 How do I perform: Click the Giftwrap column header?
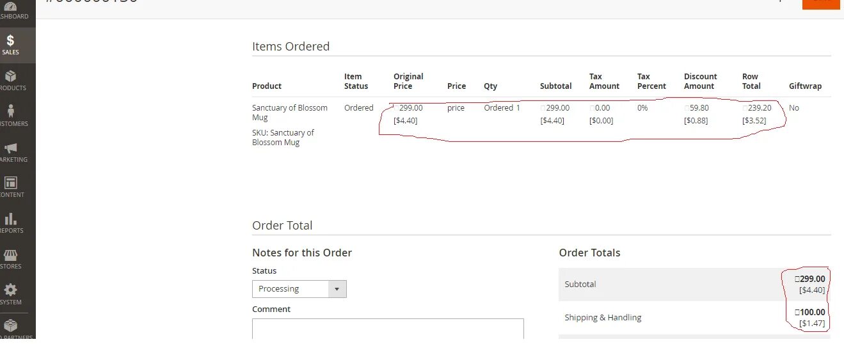(x=805, y=86)
